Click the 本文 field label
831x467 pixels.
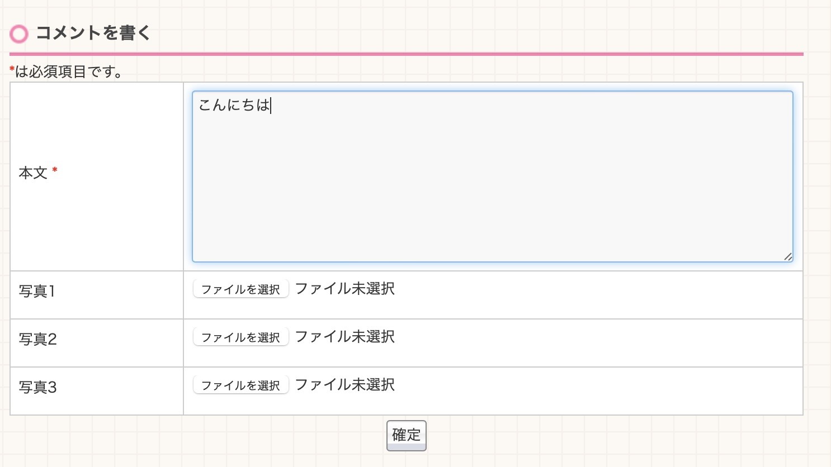pos(33,173)
